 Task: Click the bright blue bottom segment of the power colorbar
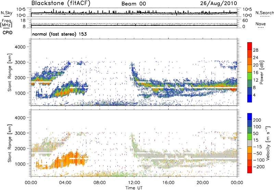pos(250,99)
